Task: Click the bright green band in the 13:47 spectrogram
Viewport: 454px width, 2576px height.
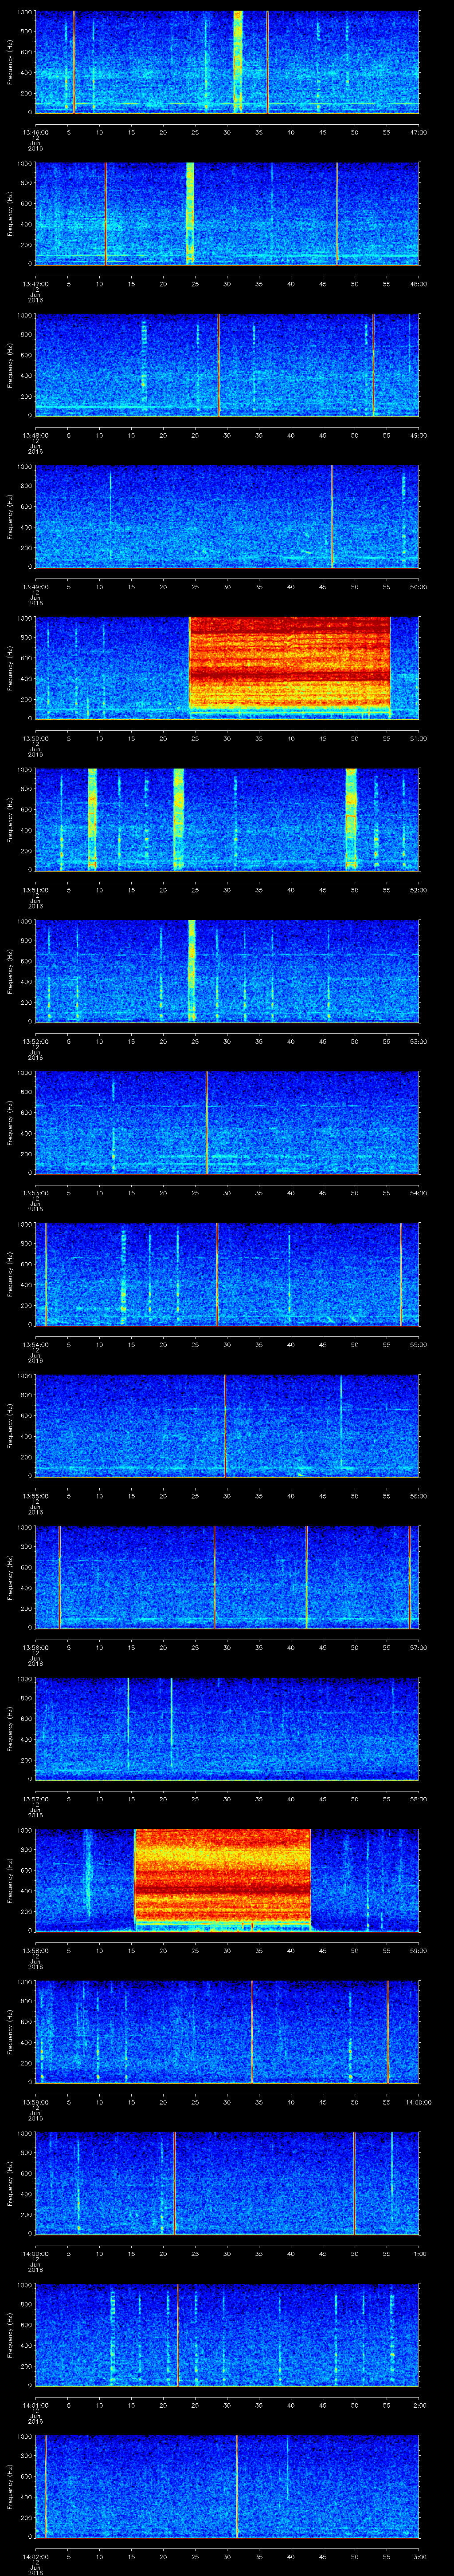Action: click(x=190, y=213)
